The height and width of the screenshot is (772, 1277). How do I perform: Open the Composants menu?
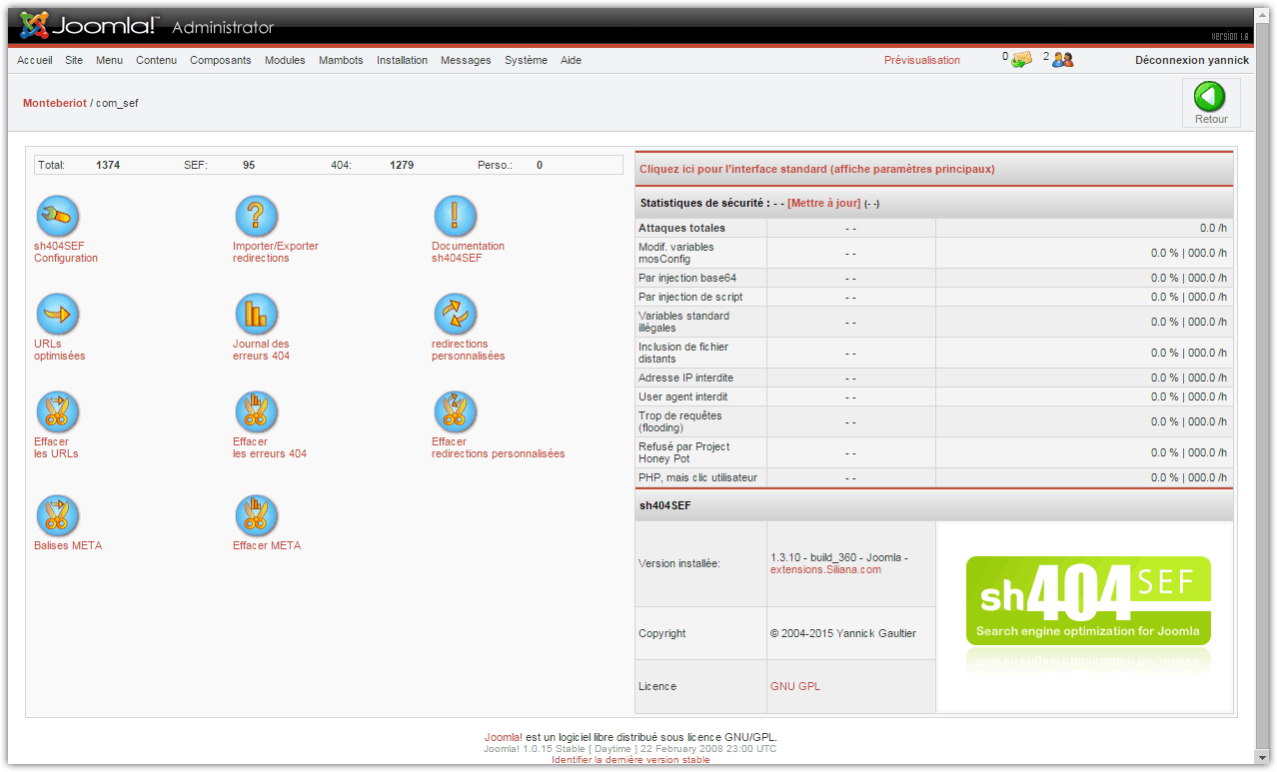point(221,60)
